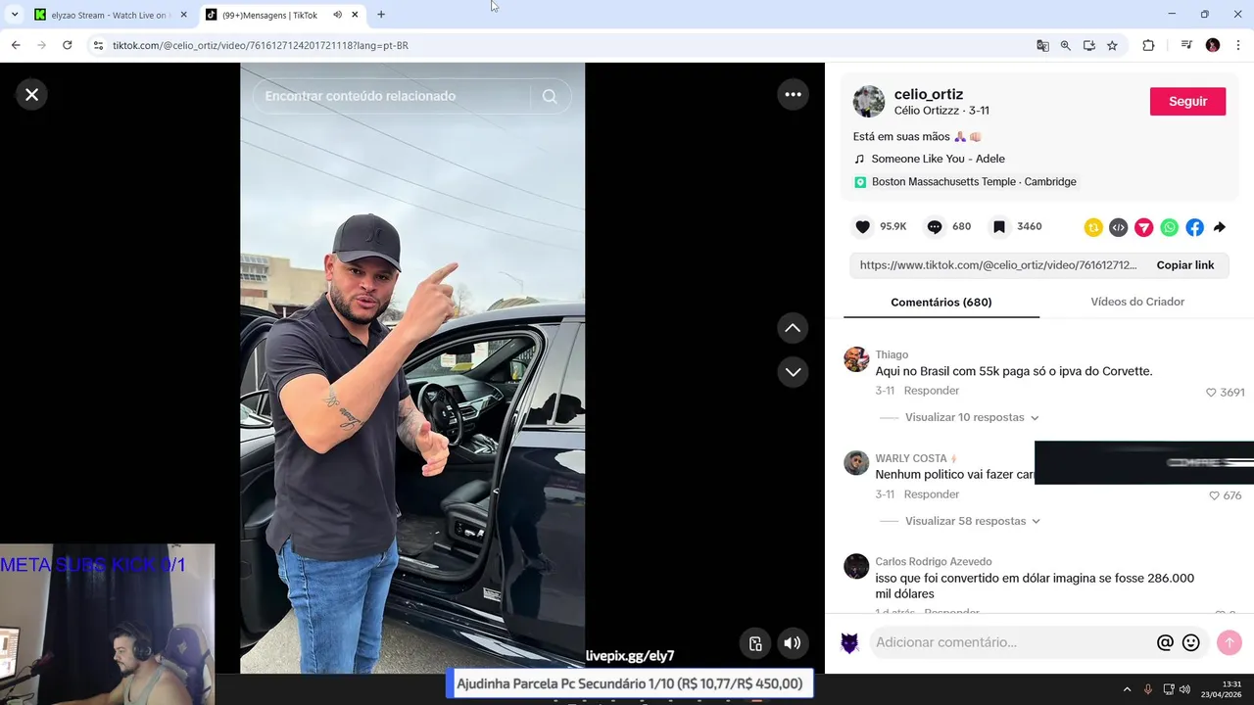Follow celio_ortiz with Seguir button
The height and width of the screenshot is (705, 1254).
coord(1187,101)
